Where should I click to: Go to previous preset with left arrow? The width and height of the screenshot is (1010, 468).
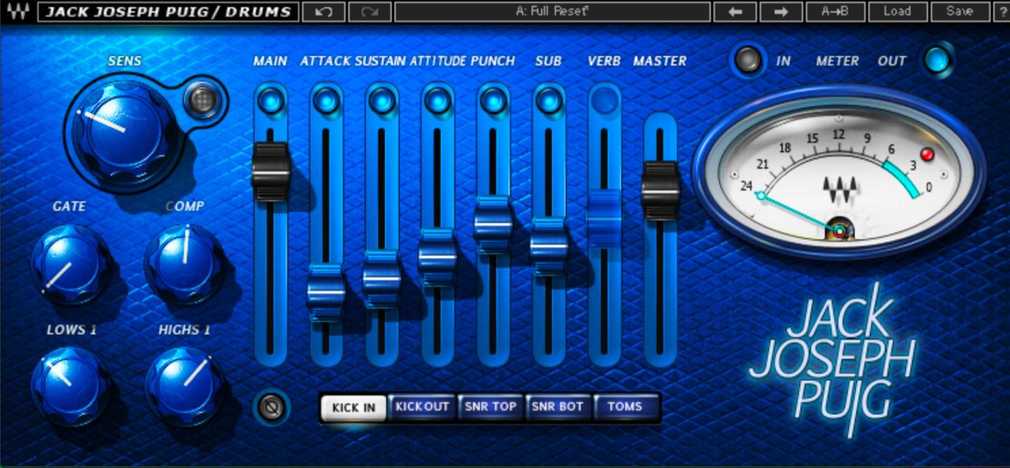point(735,12)
